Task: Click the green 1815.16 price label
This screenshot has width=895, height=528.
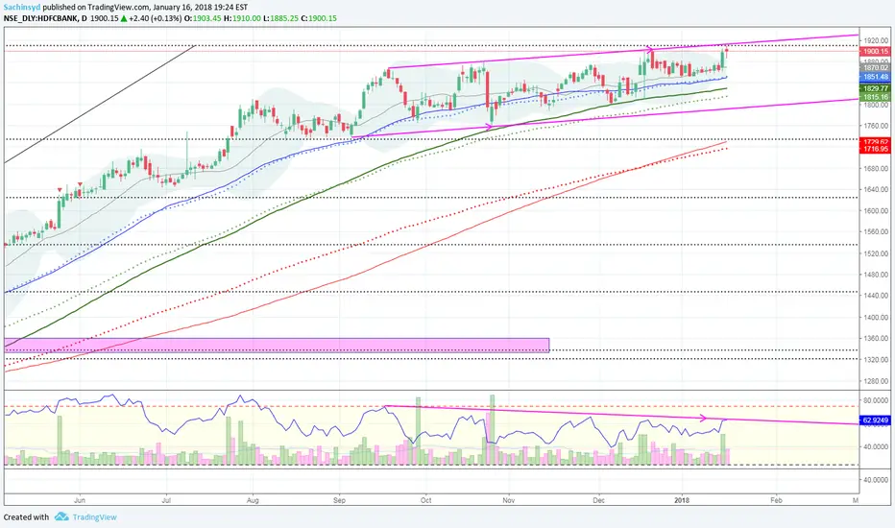Action: pos(875,97)
